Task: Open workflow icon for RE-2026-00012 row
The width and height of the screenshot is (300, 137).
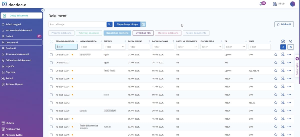Action: (283, 102)
